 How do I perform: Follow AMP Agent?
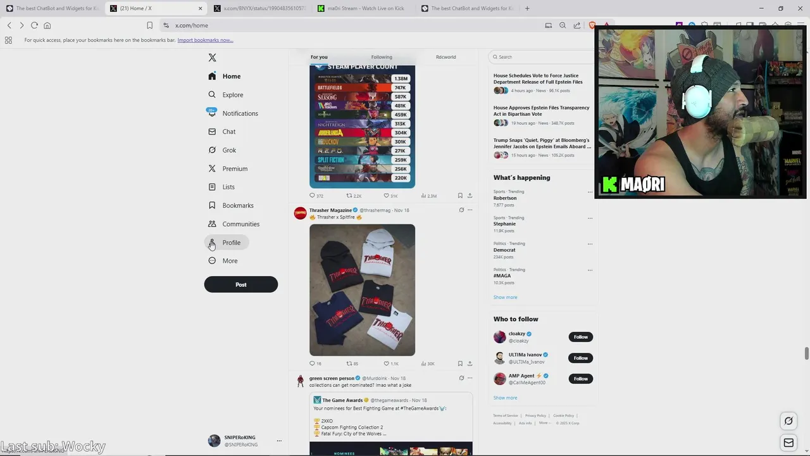pyautogui.click(x=580, y=379)
